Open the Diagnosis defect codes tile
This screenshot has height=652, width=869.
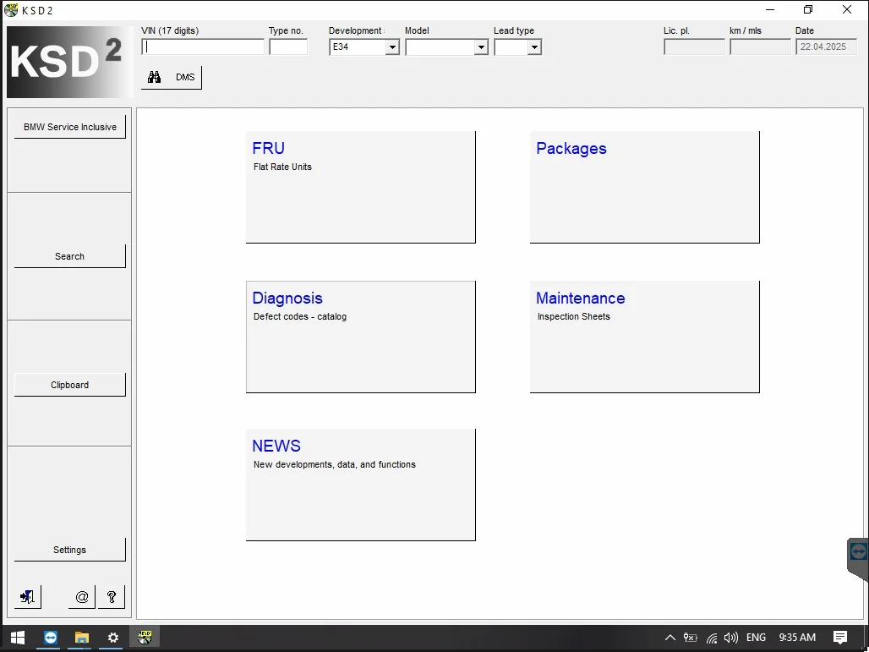point(360,337)
